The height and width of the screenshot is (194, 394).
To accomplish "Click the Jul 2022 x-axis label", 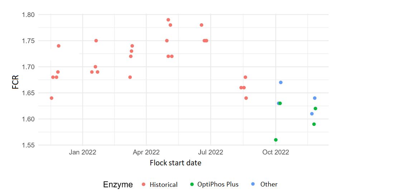I will [210, 152].
